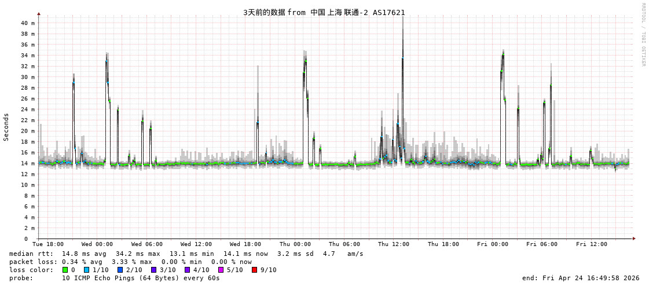Click the '28 m' y-axis value
The width and height of the screenshot is (649, 286).
click(x=28, y=88)
